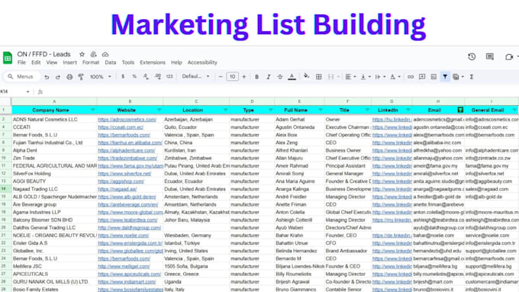Format as percent
Image resolution: width=519 pixels, height=292 pixels.
click(134, 76)
